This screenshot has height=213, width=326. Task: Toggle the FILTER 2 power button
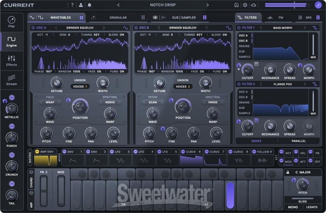[239, 84]
